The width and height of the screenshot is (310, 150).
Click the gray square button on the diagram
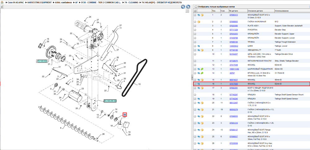click(187, 11)
